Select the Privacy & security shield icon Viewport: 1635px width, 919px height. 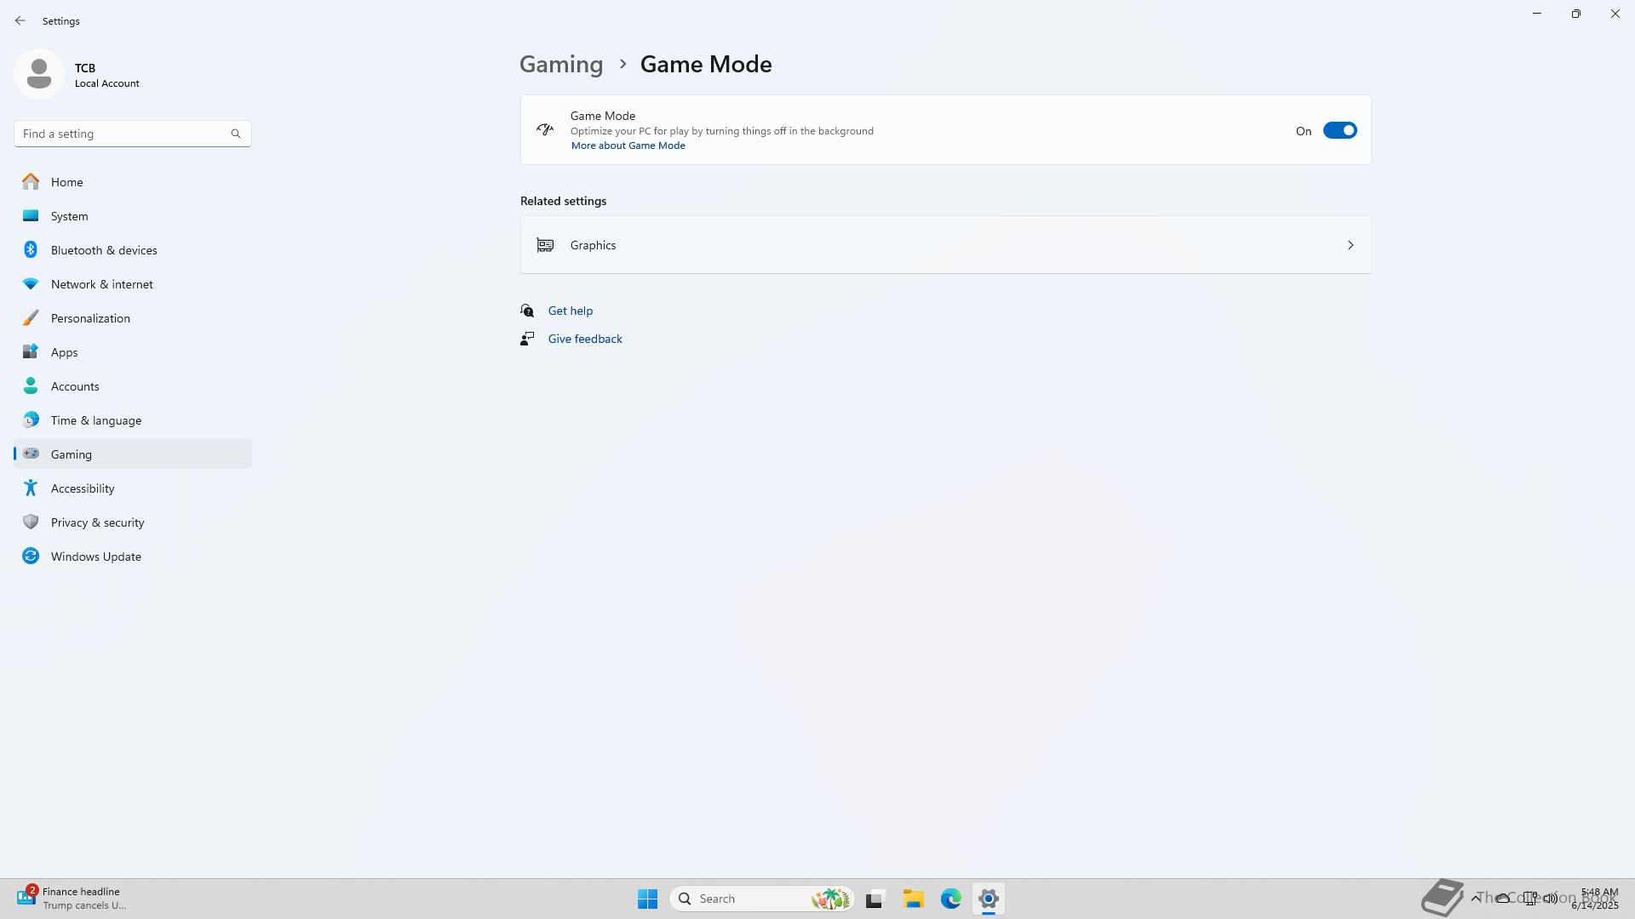point(31,522)
